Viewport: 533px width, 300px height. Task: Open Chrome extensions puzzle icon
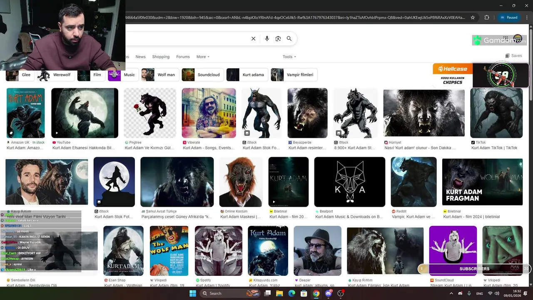pos(487,17)
